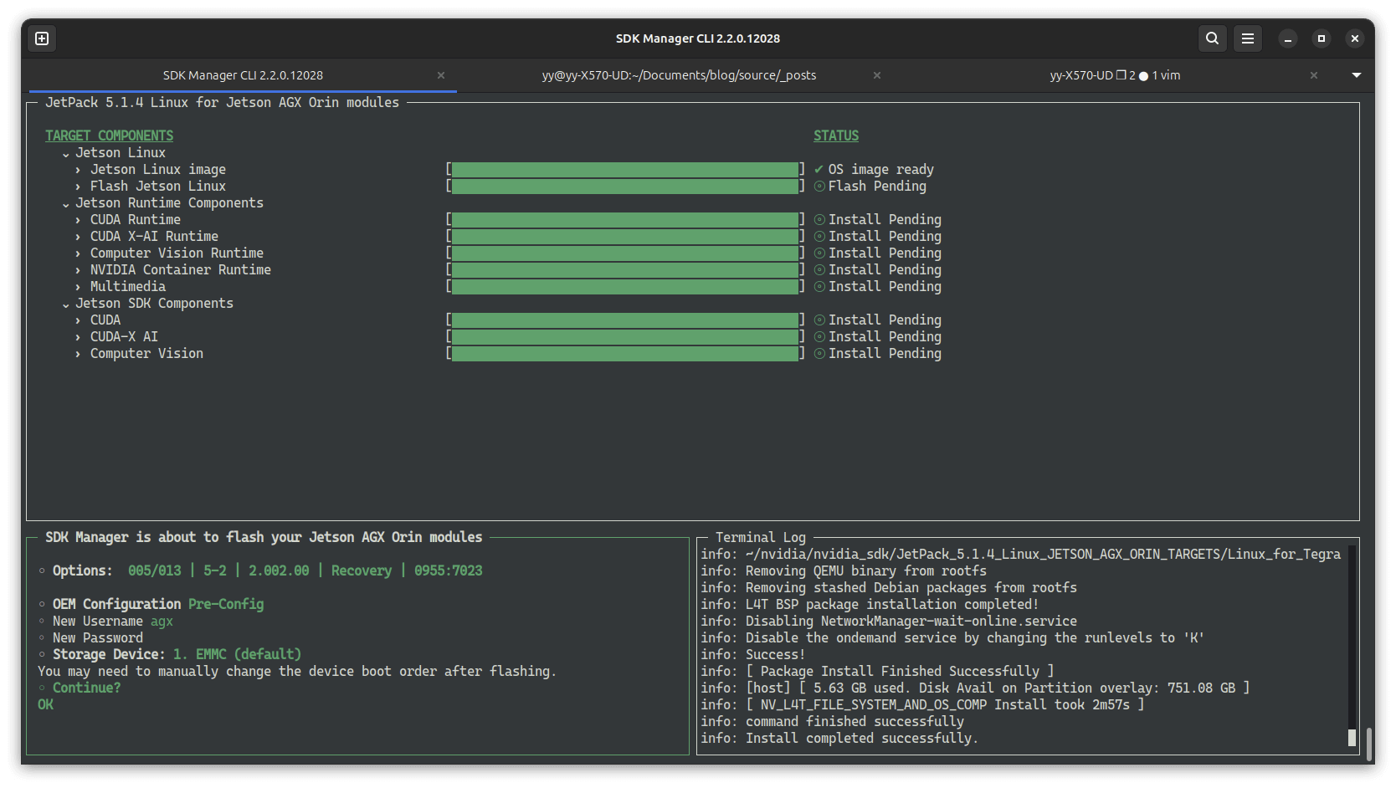Expand the NVIDIA Container Runtime item
Screen dimensions: 1396x788
[78, 270]
